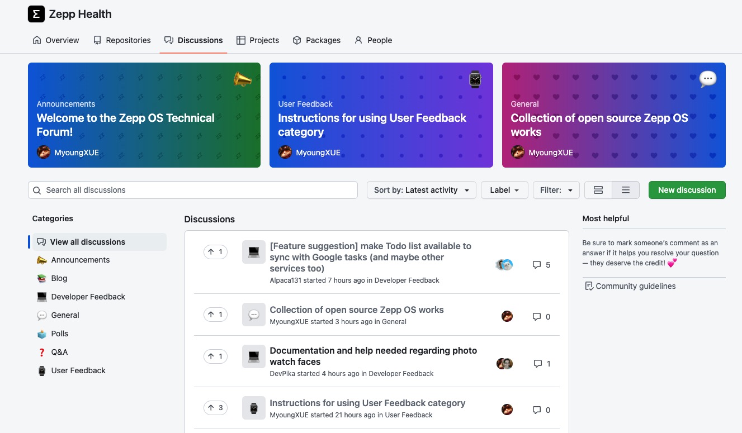Open the Sort by Latest activity dropdown

pos(421,190)
